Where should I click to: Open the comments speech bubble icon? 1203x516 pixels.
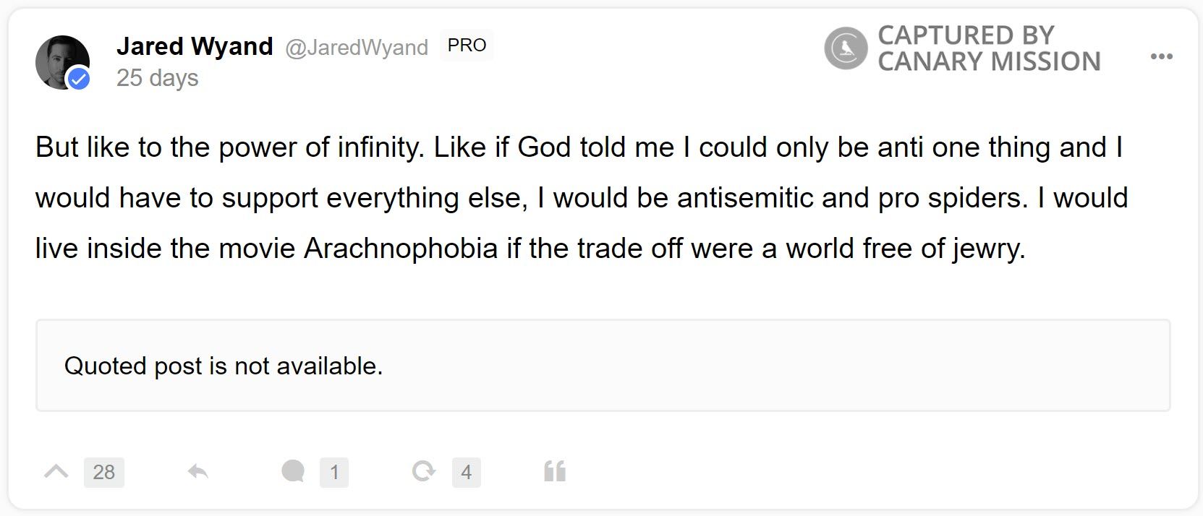[293, 472]
